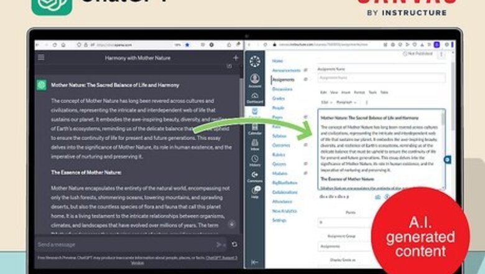Open Grades in course menu
This screenshot has height=274, width=485.
279,98
